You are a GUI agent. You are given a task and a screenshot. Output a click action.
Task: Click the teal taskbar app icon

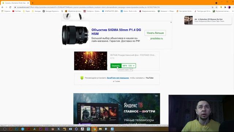pos(88,129)
